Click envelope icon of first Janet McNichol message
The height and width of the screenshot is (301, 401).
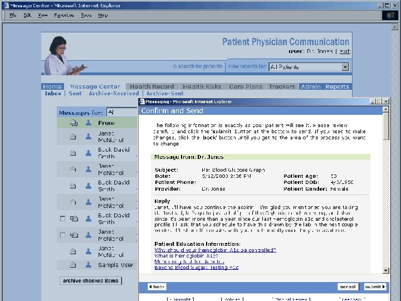pyautogui.click(x=73, y=137)
